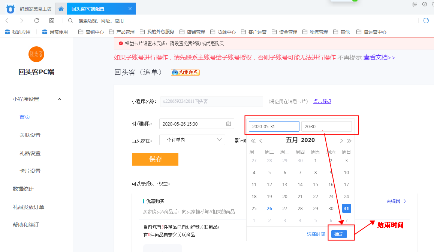Click the message icon at top right

click(415, 4)
